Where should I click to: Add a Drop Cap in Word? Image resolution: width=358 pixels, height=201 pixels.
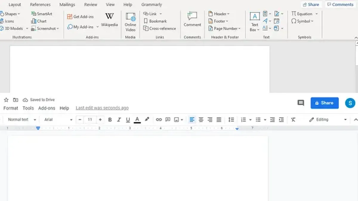(267, 29)
